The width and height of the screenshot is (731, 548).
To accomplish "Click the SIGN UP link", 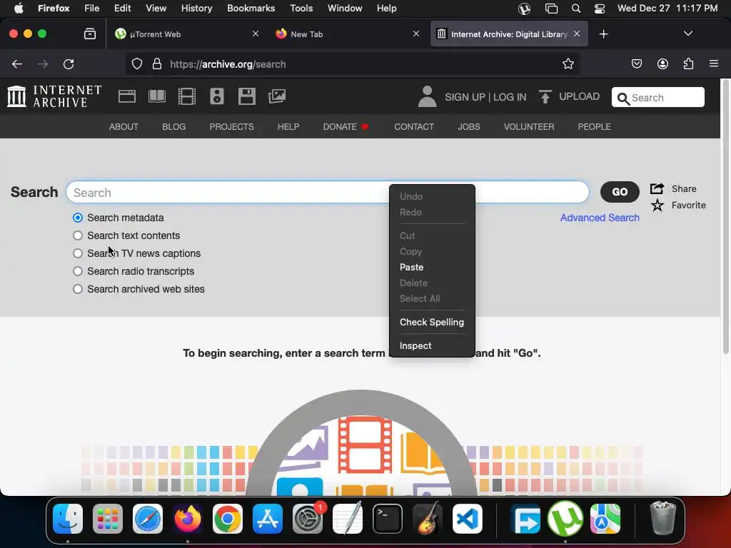I will coord(465,97).
